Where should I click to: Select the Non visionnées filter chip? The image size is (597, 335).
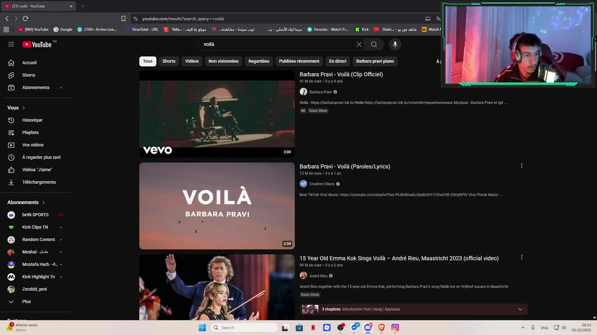(223, 61)
